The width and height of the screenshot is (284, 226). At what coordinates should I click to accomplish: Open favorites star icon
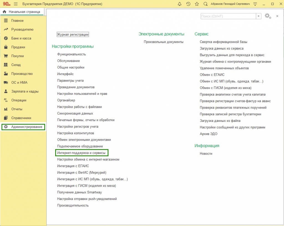(x=197, y=4)
